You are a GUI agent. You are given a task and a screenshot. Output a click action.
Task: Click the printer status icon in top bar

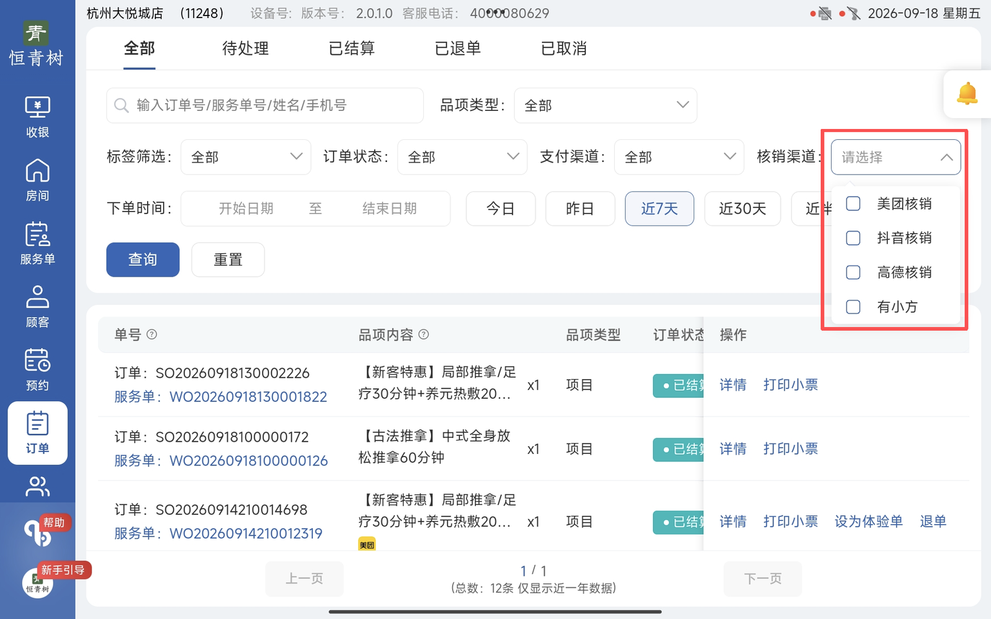pyautogui.click(x=825, y=14)
